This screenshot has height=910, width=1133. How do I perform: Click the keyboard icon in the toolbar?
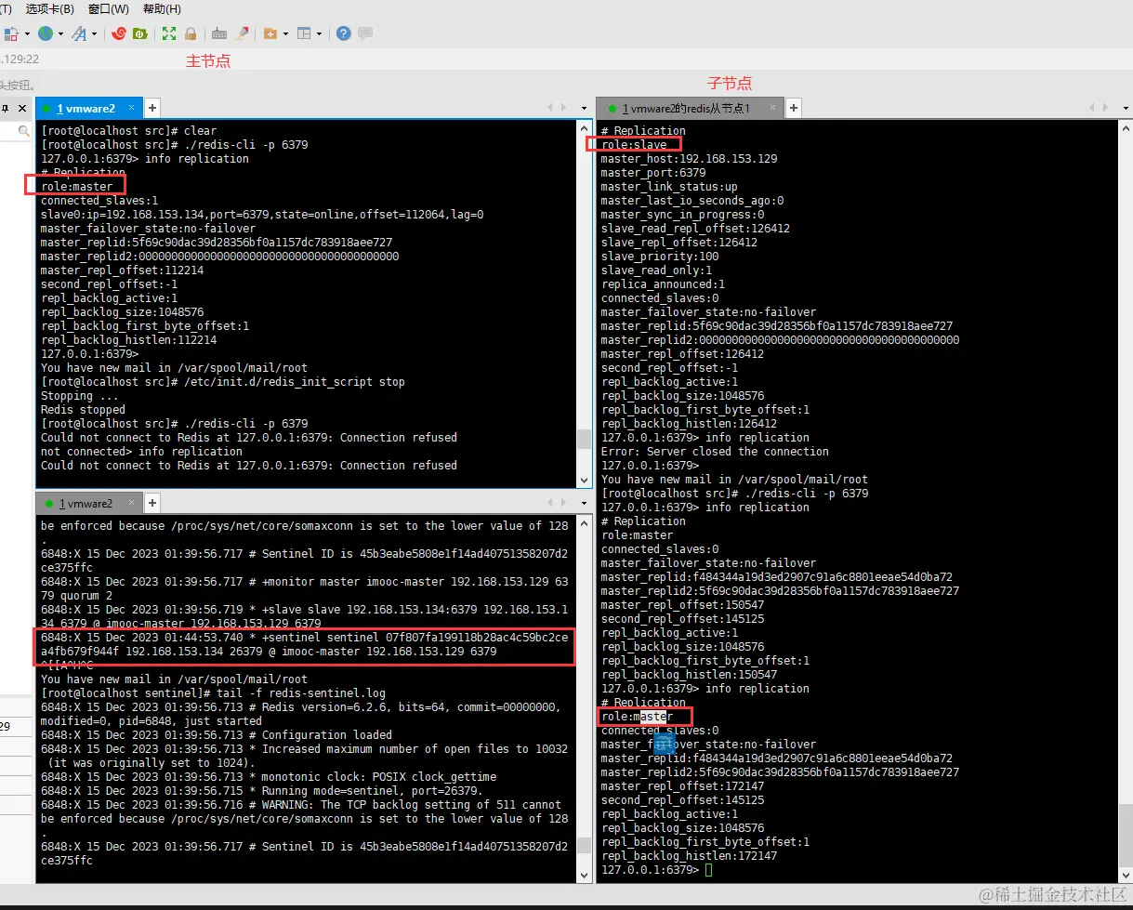coord(219,33)
